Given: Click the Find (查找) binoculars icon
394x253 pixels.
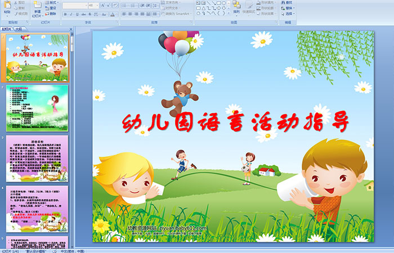Looking at the screenshot, I should coord(283,2).
